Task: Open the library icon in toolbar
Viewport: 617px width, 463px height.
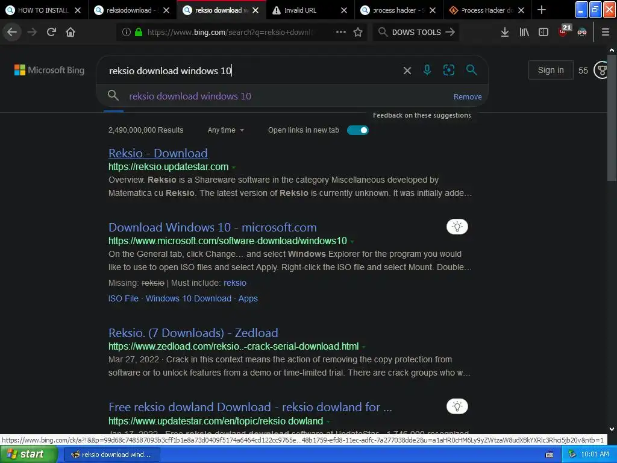Action: tap(524, 32)
